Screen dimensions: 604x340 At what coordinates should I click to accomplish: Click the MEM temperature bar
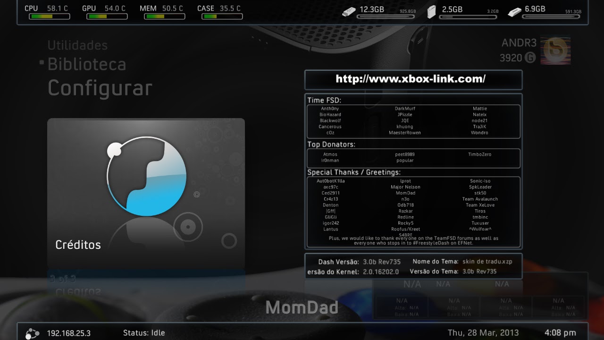[x=165, y=17]
